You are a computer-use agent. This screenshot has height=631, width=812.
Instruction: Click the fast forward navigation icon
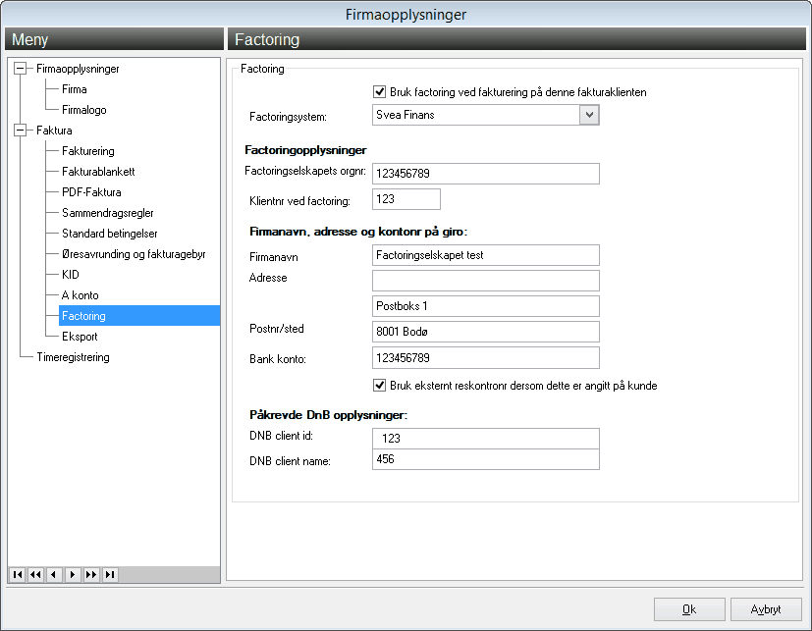click(x=91, y=575)
